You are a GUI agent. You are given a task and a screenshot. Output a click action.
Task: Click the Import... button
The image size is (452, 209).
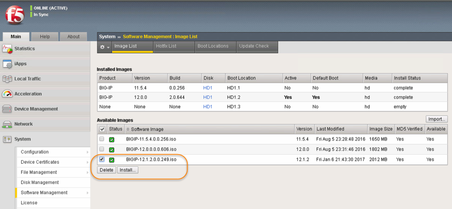[x=437, y=119]
